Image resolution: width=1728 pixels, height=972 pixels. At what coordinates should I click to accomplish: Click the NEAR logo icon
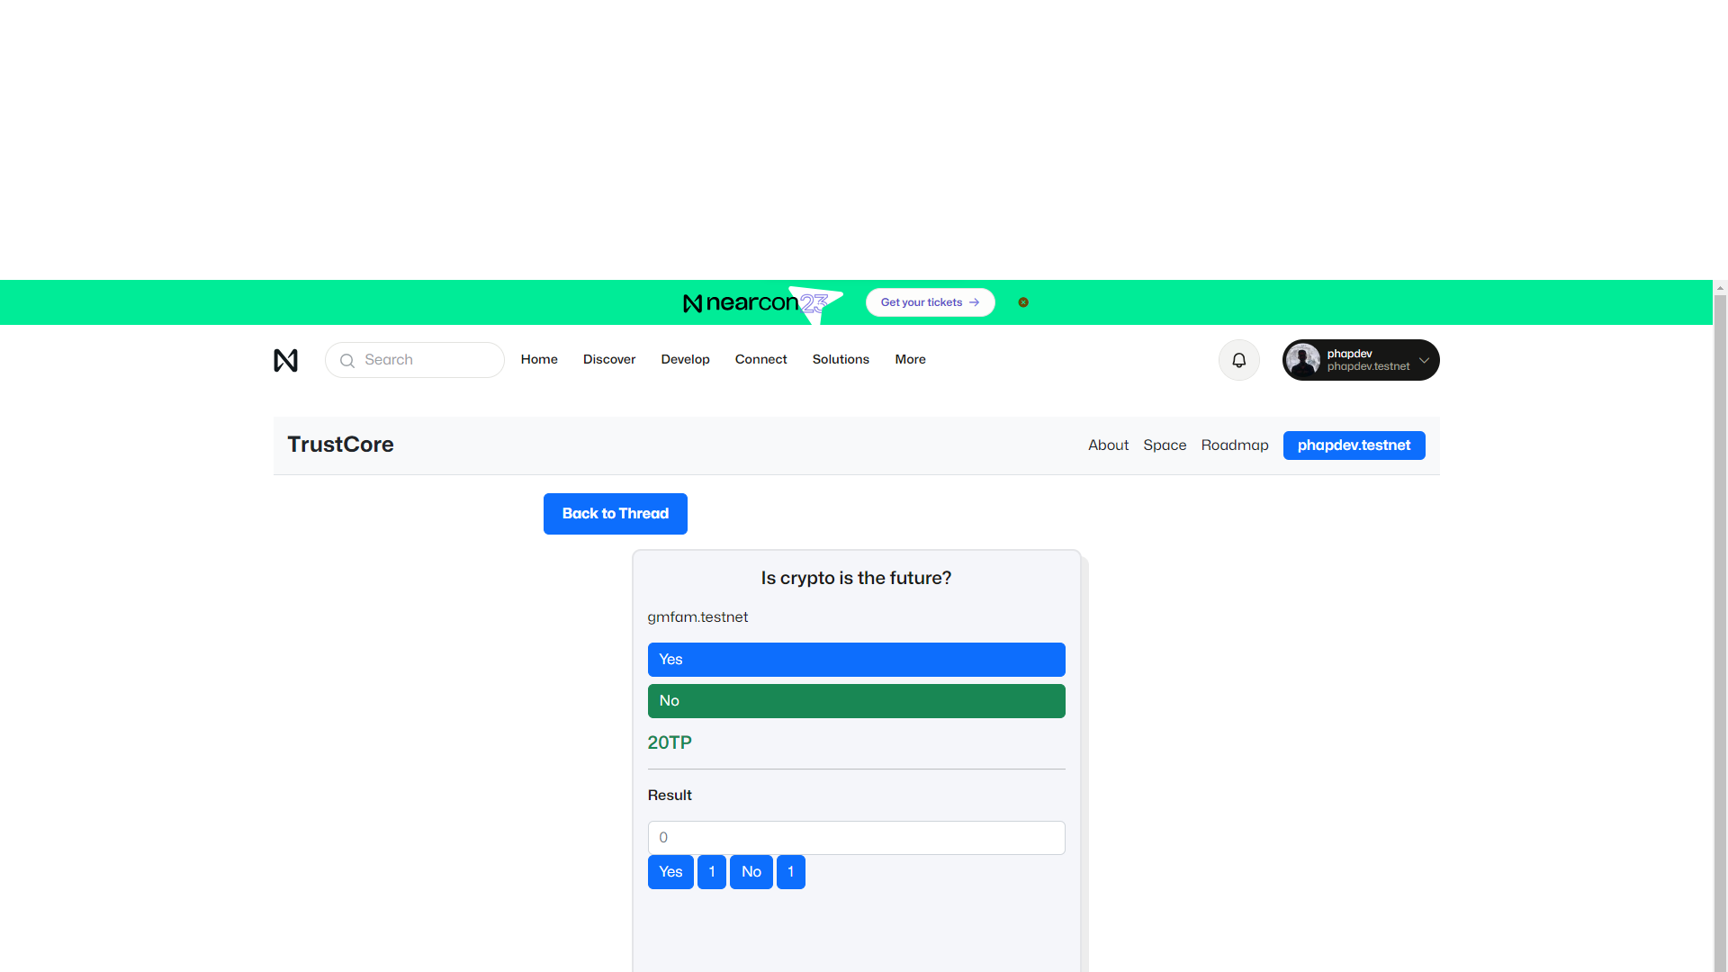285,360
